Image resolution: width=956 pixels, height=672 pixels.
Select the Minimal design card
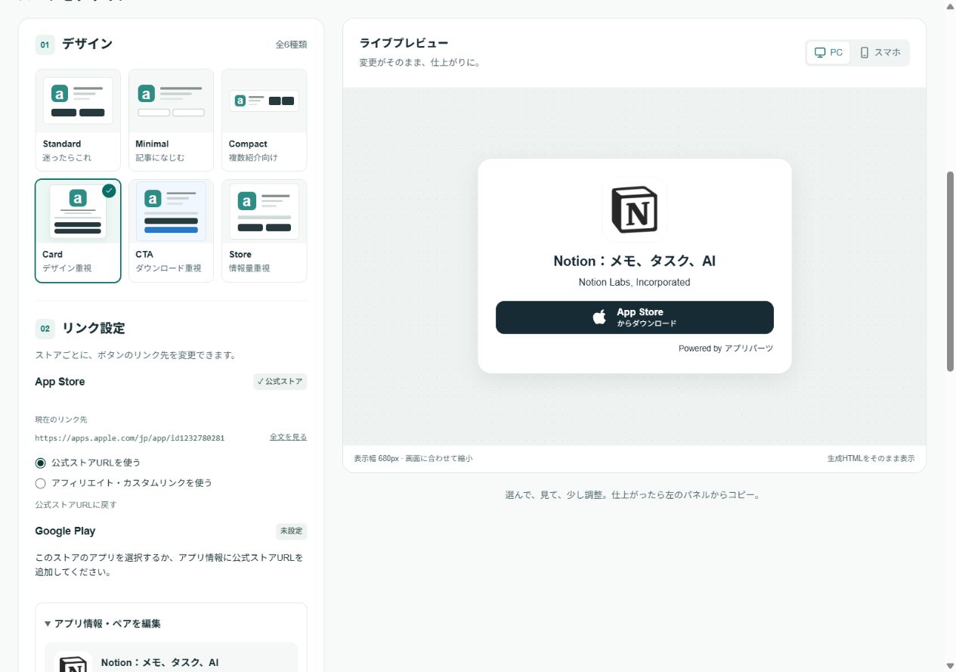(x=171, y=120)
